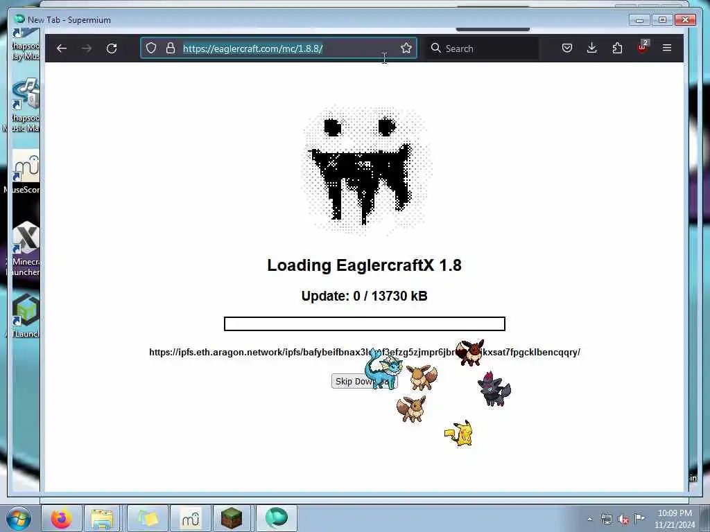Open the Rhapsody Music Maker desktop shortcut
Screen dimensions: 710x532
(24, 105)
